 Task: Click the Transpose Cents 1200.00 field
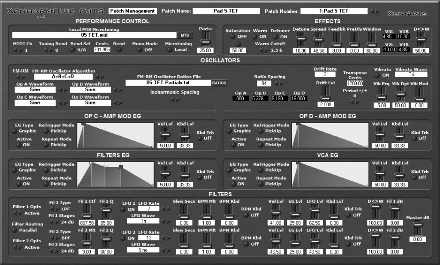pos(355,83)
